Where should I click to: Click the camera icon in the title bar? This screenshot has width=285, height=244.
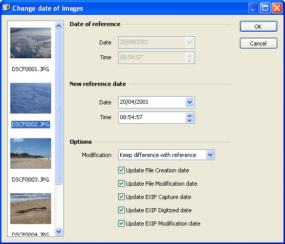[x=7, y=8]
